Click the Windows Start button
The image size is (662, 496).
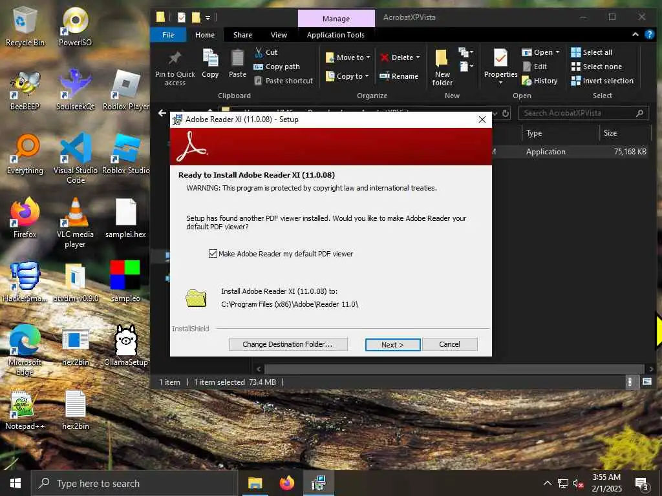coord(16,483)
